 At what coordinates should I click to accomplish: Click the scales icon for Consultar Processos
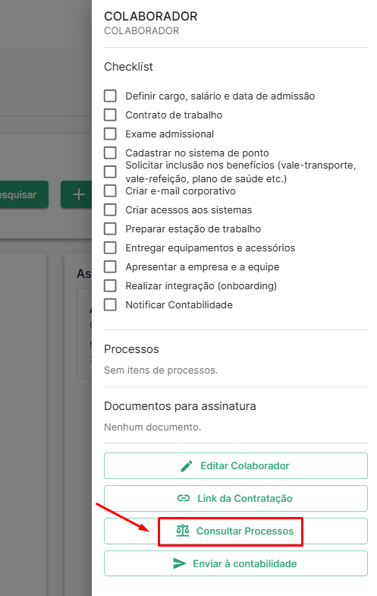coord(183,531)
